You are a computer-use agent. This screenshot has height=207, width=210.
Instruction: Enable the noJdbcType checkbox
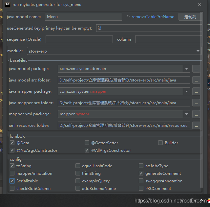click(x=141, y=166)
